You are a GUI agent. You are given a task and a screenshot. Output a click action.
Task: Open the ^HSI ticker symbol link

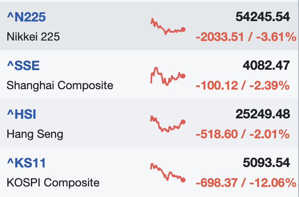22,114
